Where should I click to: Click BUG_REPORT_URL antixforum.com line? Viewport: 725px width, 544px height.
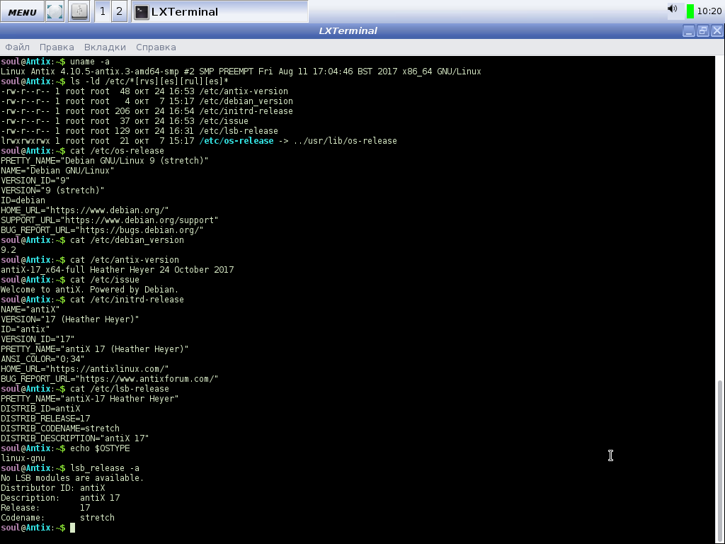click(x=109, y=380)
